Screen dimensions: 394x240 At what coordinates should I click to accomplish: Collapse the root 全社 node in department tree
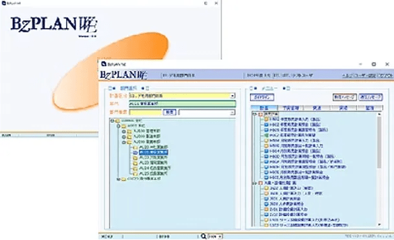[112, 121]
